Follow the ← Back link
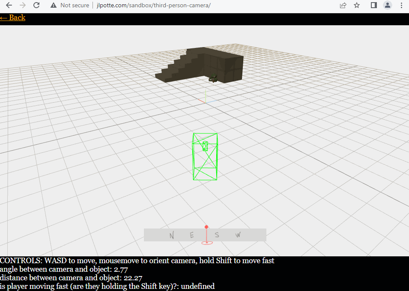Viewport: 409px width, 291px height. click(12, 18)
